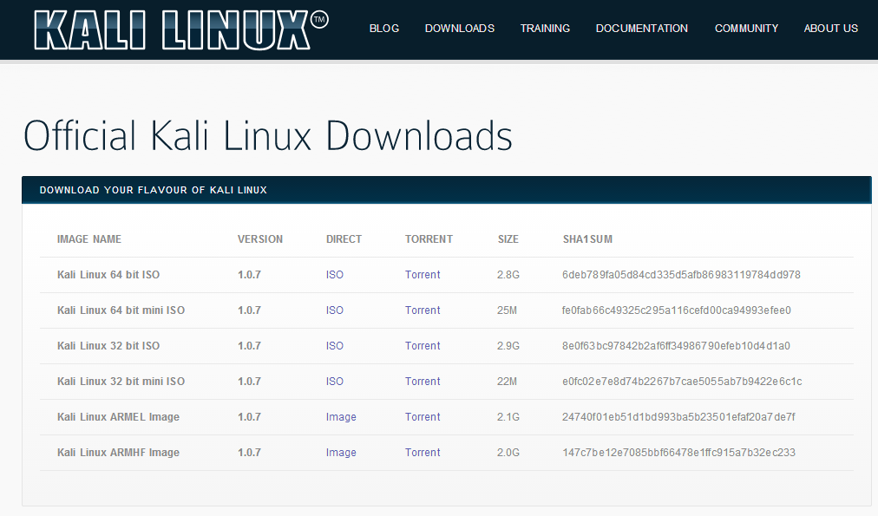
Task: Click the Kali Linux 32 bit mini ISO name
Action: point(121,381)
